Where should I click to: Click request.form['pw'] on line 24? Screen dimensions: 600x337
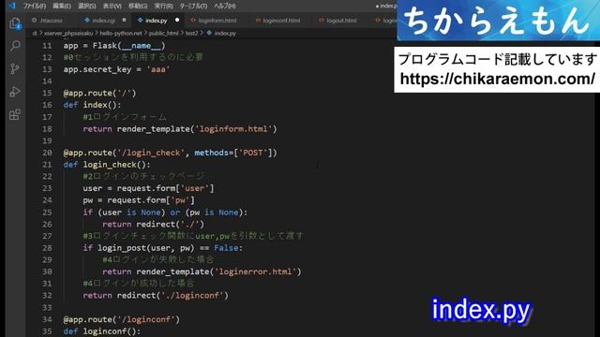151,200
